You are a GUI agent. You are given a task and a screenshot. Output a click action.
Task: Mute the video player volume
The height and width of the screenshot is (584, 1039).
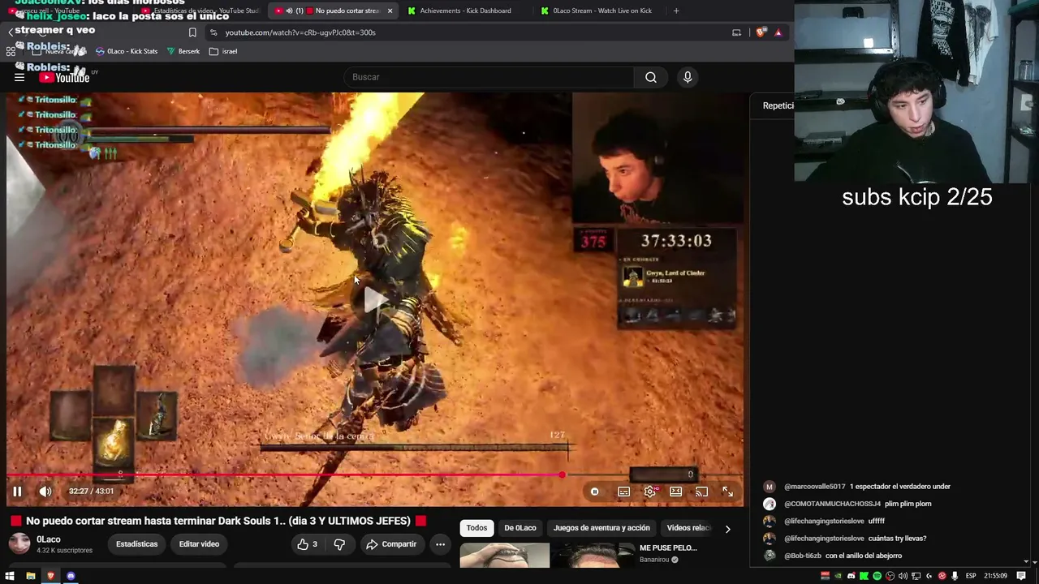[45, 492]
